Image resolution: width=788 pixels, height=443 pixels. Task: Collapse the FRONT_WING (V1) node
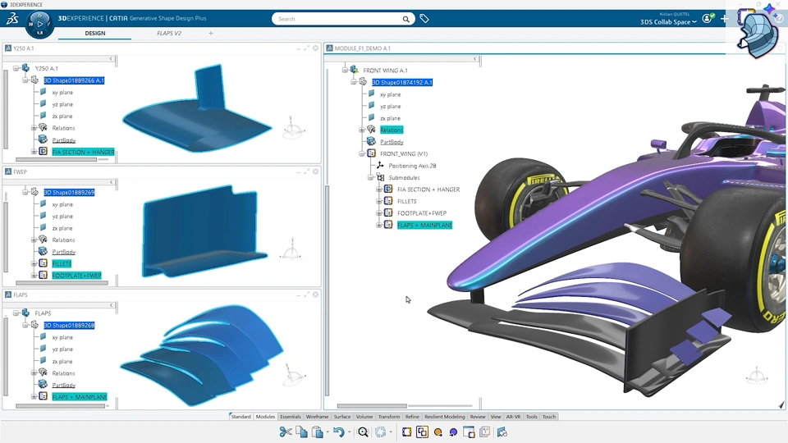pyautogui.click(x=361, y=153)
